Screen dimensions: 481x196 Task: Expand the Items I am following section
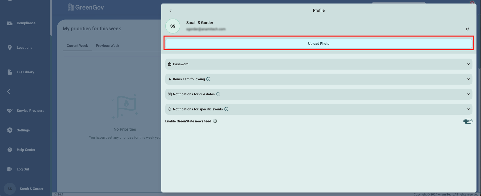point(318,79)
